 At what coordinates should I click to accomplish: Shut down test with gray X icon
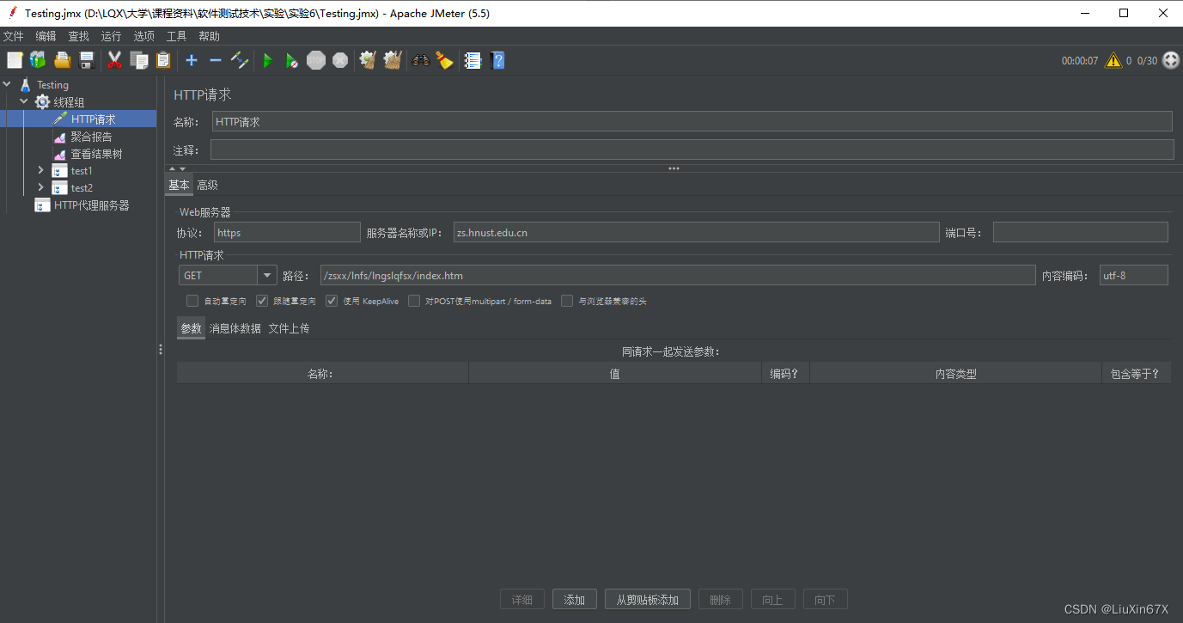click(x=340, y=60)
